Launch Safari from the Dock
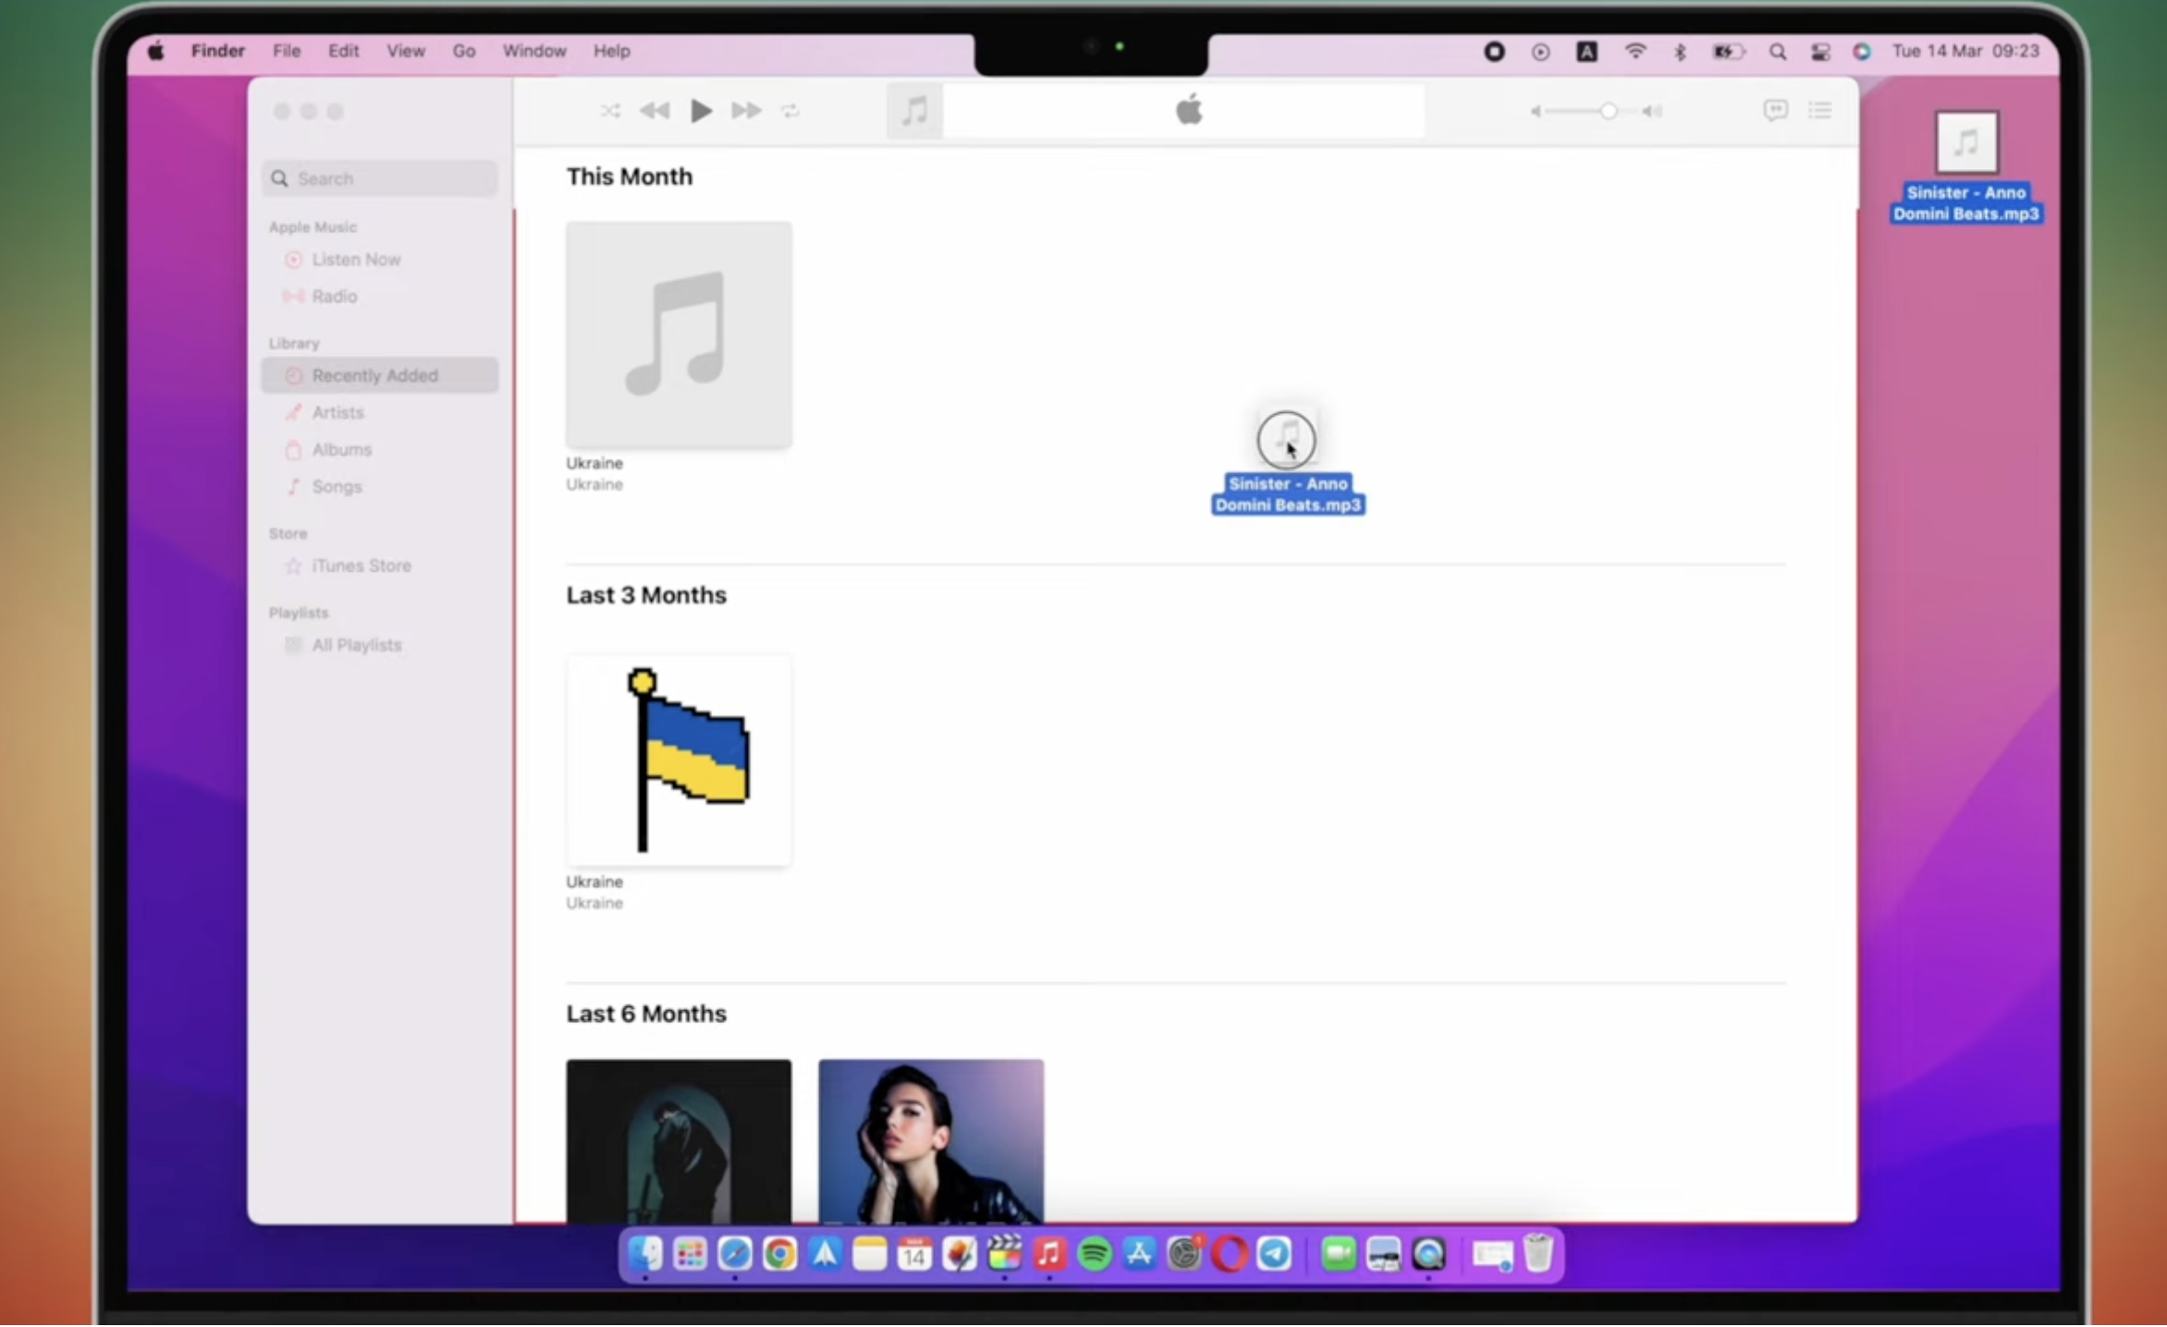The height and width of the screenshot is (1327, 2167). click(x=735, y=1254)
